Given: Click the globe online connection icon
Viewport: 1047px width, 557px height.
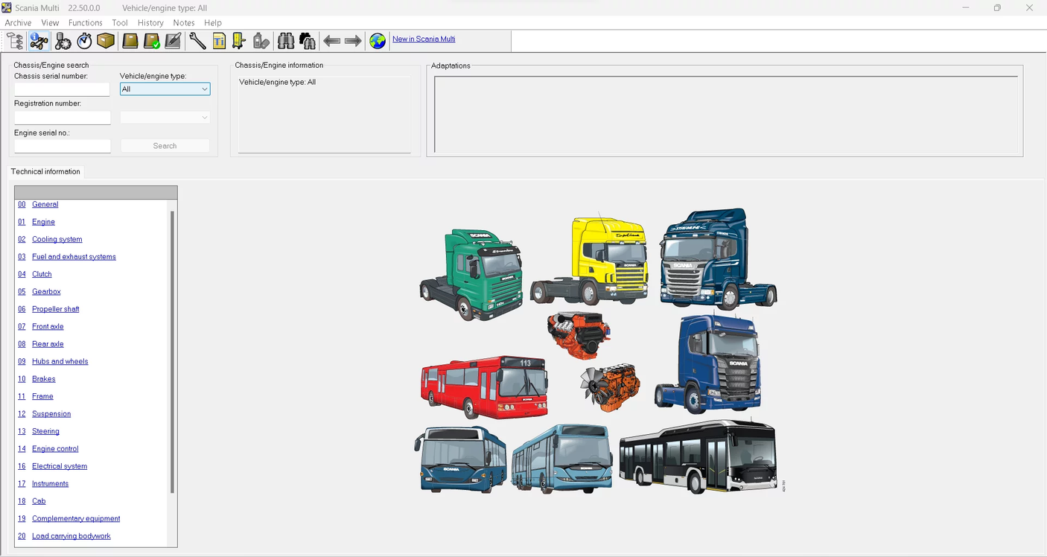Looking at the screenshot, I should [378, 40].
